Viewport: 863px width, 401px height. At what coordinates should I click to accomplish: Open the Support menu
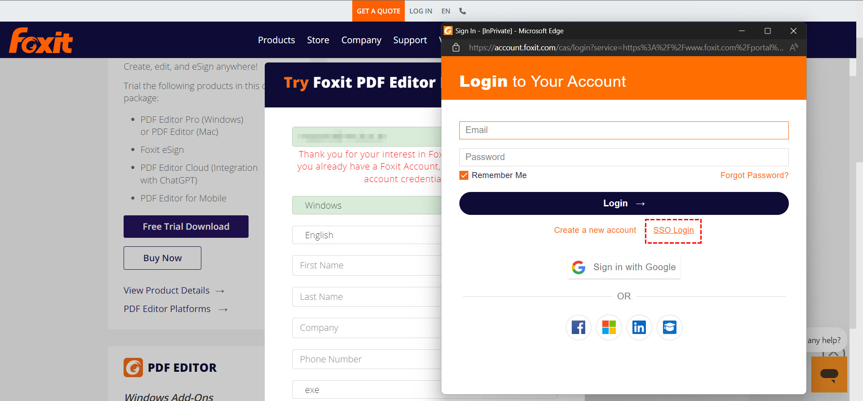410,40
